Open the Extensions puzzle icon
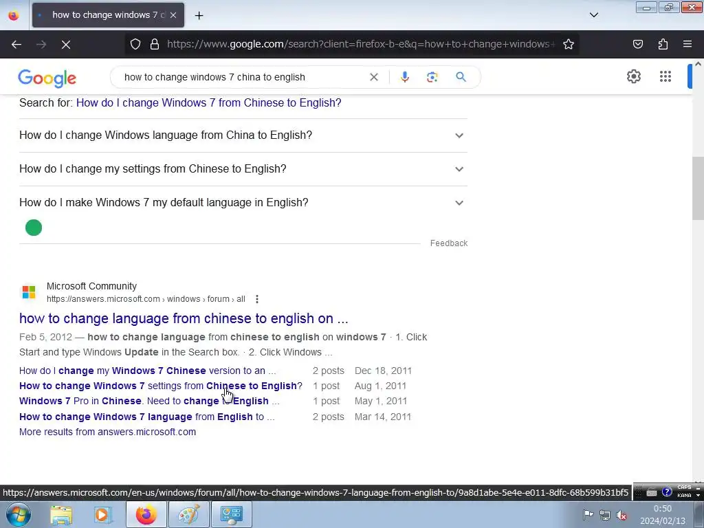The height and width of the screenshot is (528, 704). [x=663, y=44]
